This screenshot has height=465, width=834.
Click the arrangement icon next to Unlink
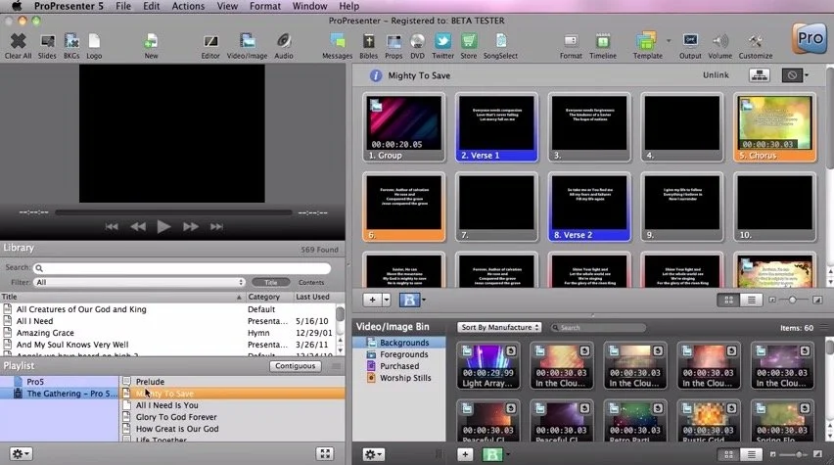tap(759, 75)
